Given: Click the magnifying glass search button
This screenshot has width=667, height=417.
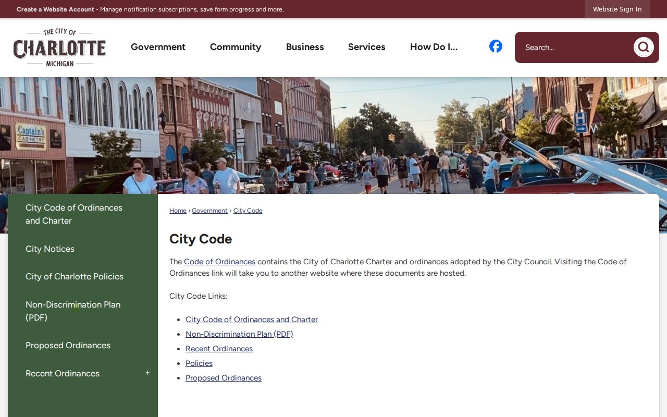Looking at the screenshot, I should pyautogui.click(x=644, y=47).
